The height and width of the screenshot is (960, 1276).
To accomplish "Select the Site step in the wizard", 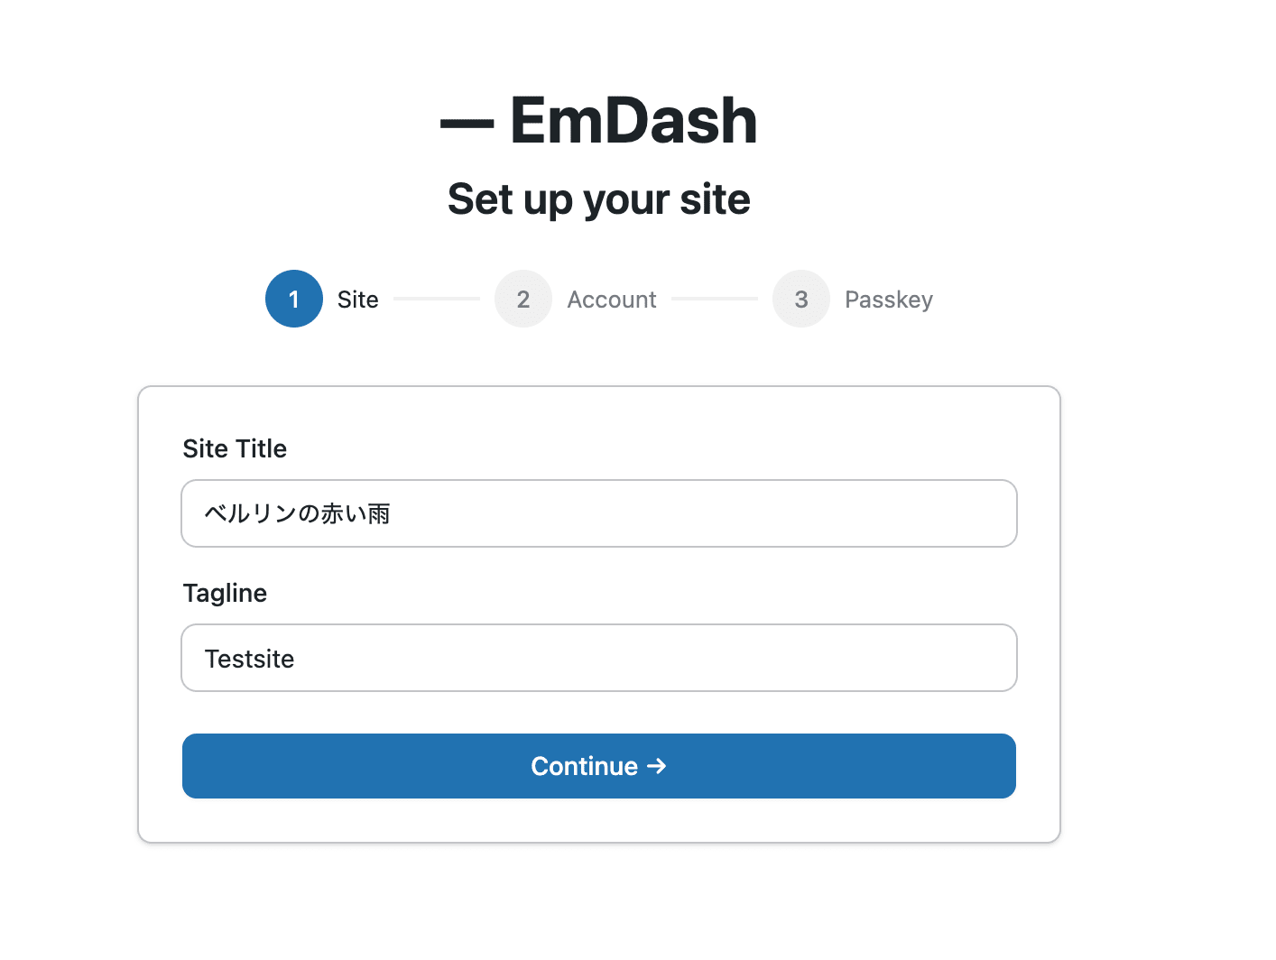I will [357, 299].
